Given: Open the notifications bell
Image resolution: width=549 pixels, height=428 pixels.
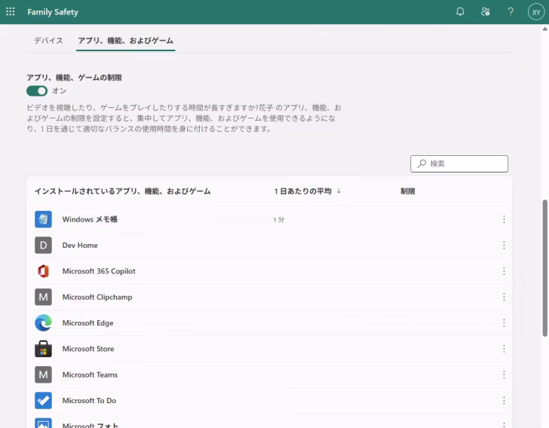Looking at the screenshot, I should pos(460,12).
